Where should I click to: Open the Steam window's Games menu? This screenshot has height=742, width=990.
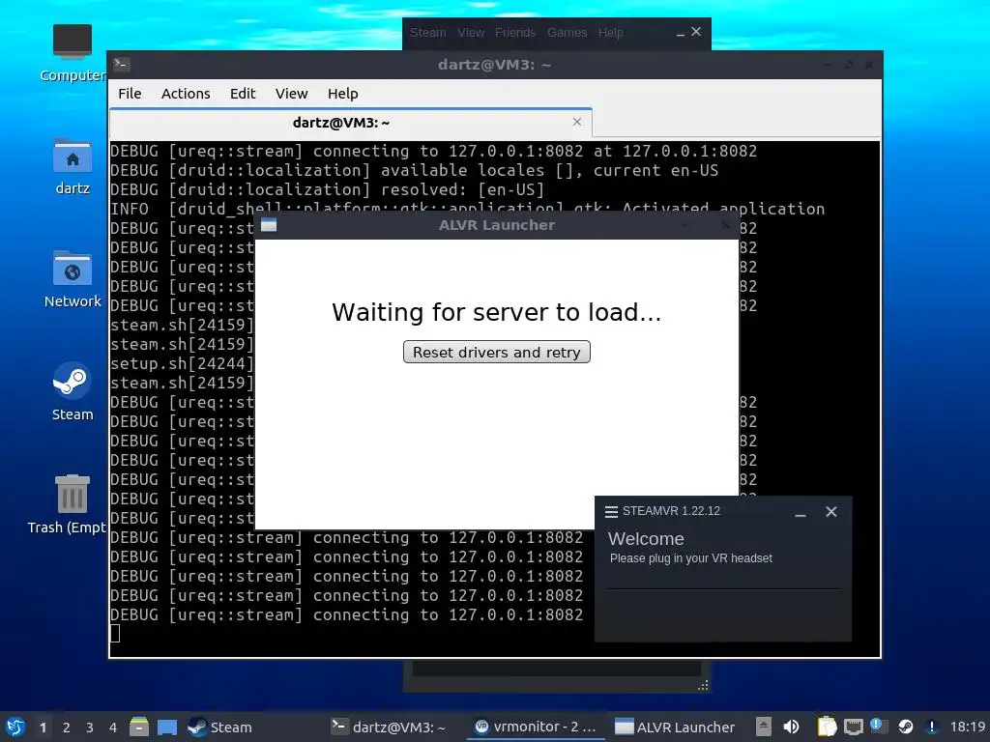click(567, 32)
